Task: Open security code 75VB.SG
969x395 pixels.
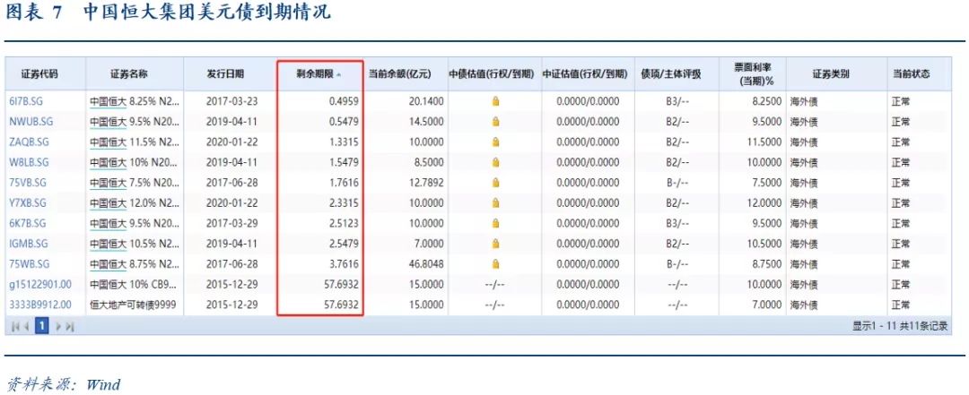Action: (x=28, y=183)
